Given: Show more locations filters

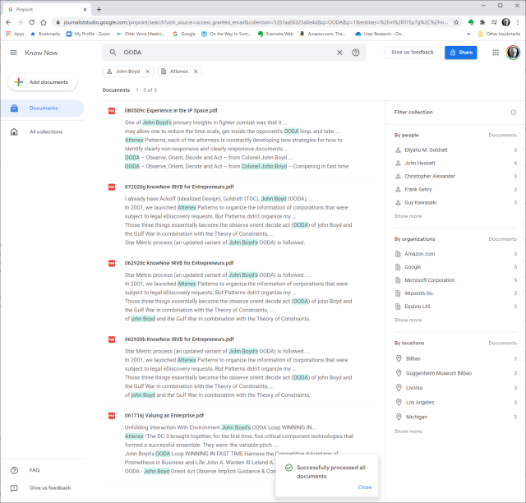Looking at the screenshot, I should coord(408,431).
